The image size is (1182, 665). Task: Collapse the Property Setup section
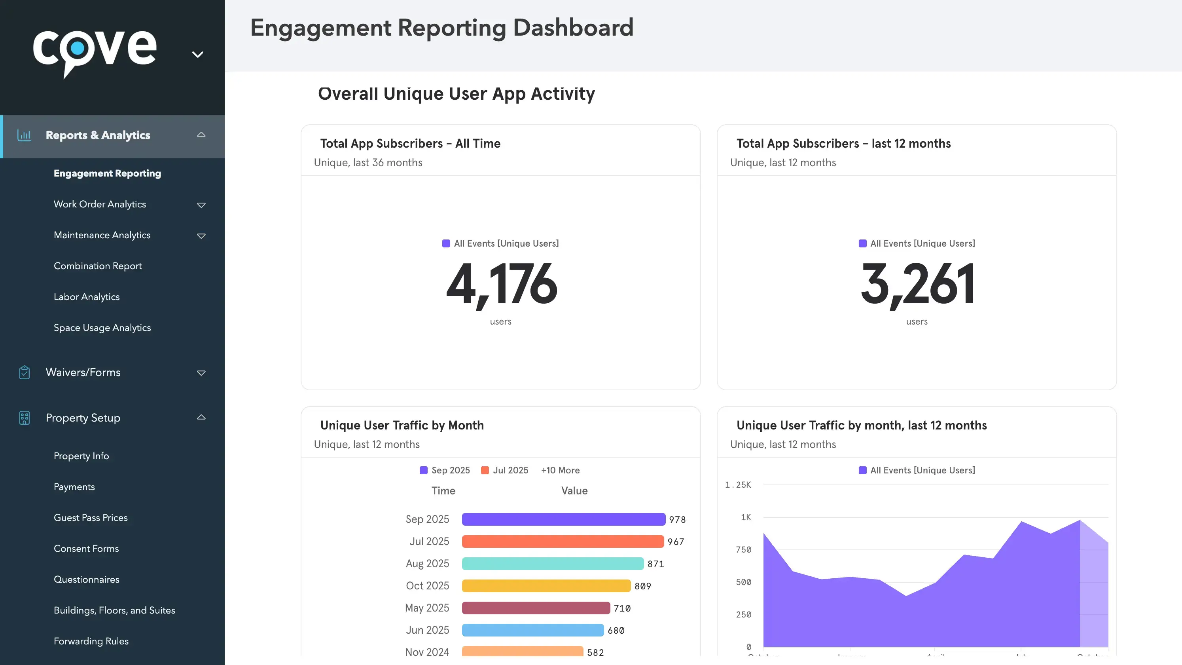click(201, 418)
